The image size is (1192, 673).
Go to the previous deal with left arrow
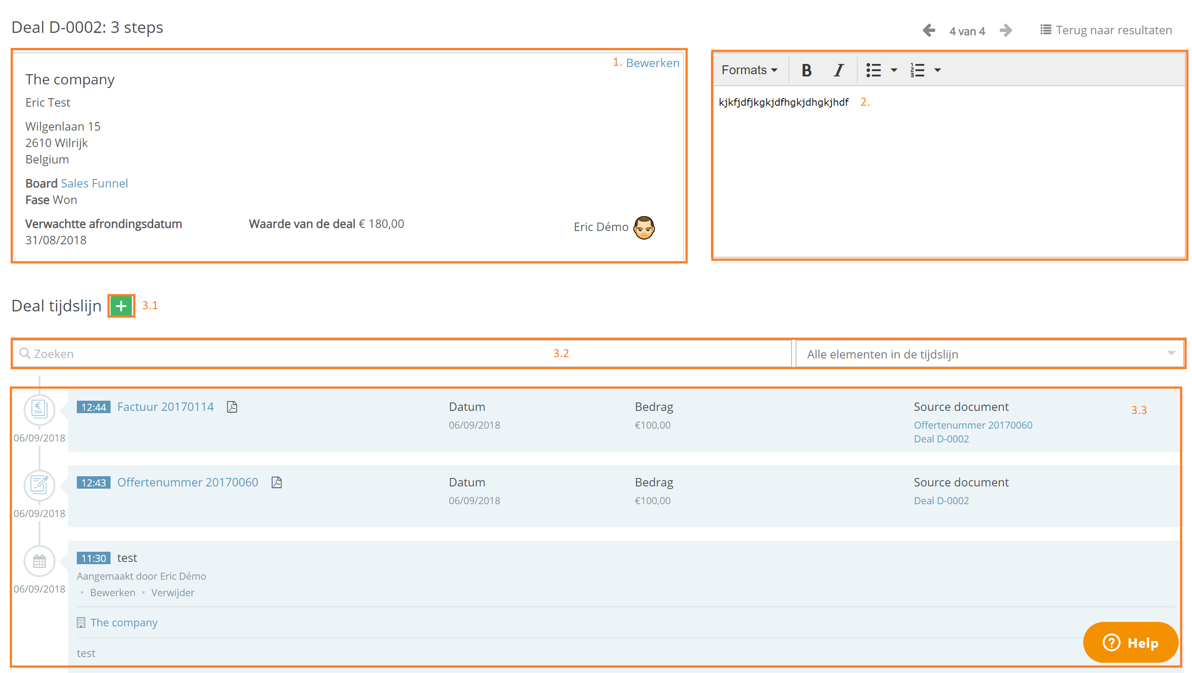pyautogui.click(x=928, y=31)
